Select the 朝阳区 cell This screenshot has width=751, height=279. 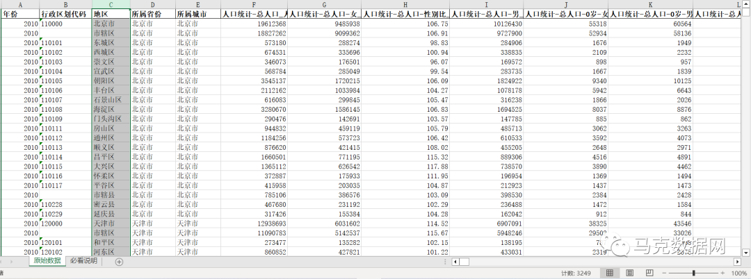click(x=111, y=81)
